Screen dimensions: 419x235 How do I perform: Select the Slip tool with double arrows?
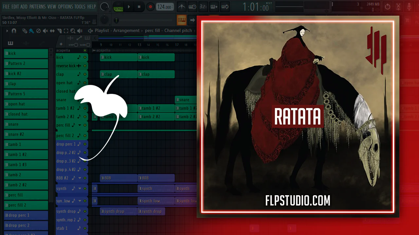pos(52,31)
